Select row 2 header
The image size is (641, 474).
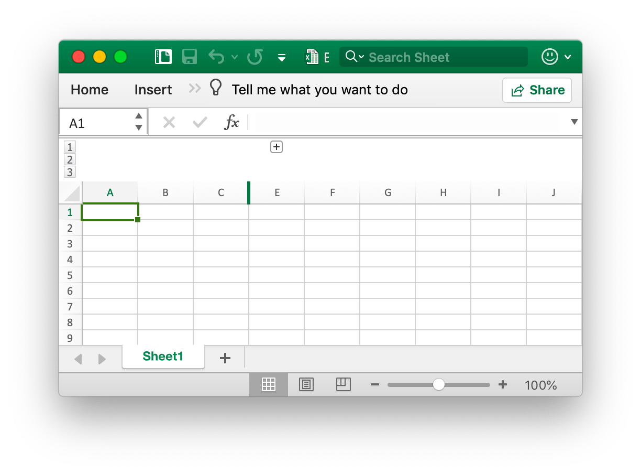point(70,228)
